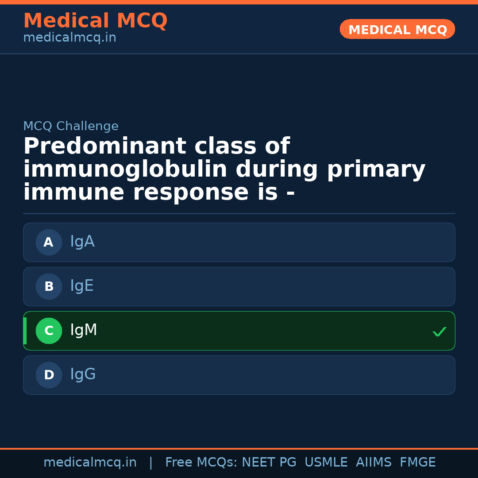The height and width of the screenshot is (478, 478).
Task: Click the immunoglobulin question heading text
Action: (224, 170)
